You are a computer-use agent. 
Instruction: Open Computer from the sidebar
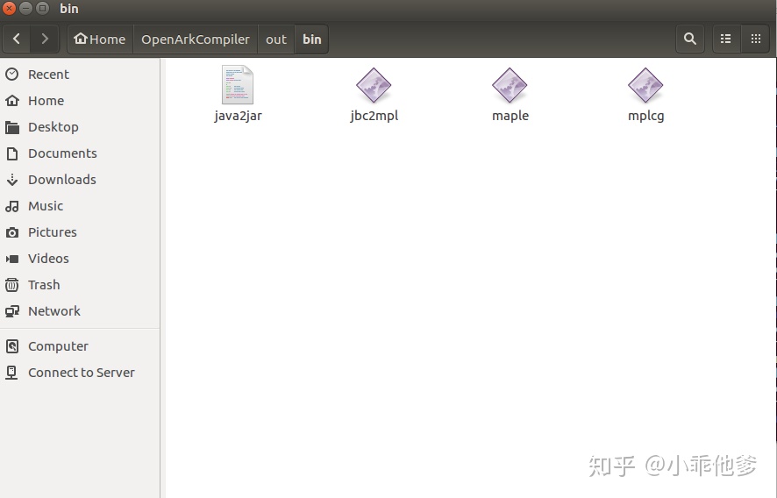(80, 345)
